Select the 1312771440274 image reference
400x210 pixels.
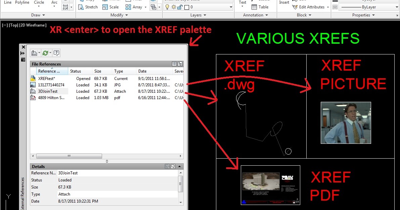pyautogui.click(x=107, y=85)
